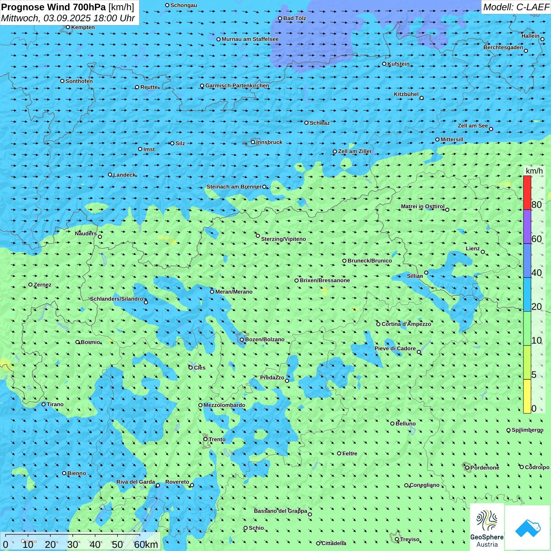This screenshot has width=551, height=551.
Task: Click the Kufstein city marker
Action: click(385, 64)
